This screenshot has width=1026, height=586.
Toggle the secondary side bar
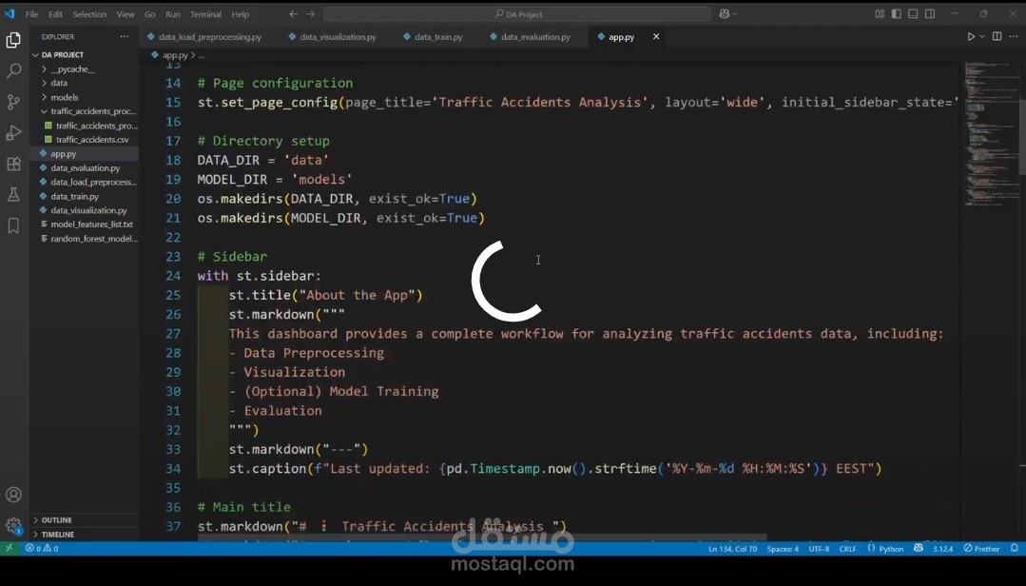coord(930,13)
